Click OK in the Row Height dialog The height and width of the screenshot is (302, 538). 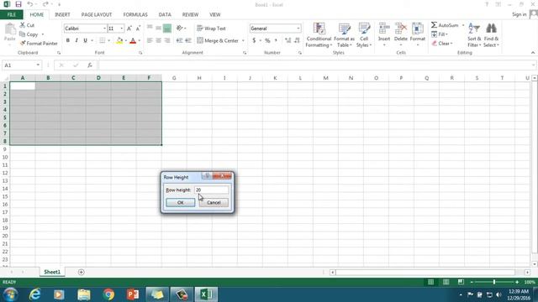tap(181, 202)
